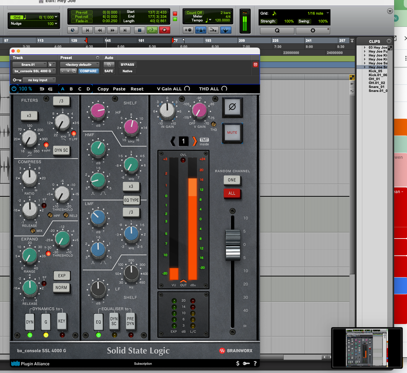
Task: Click the plugin undo arrow
Action: click(42, 89)
